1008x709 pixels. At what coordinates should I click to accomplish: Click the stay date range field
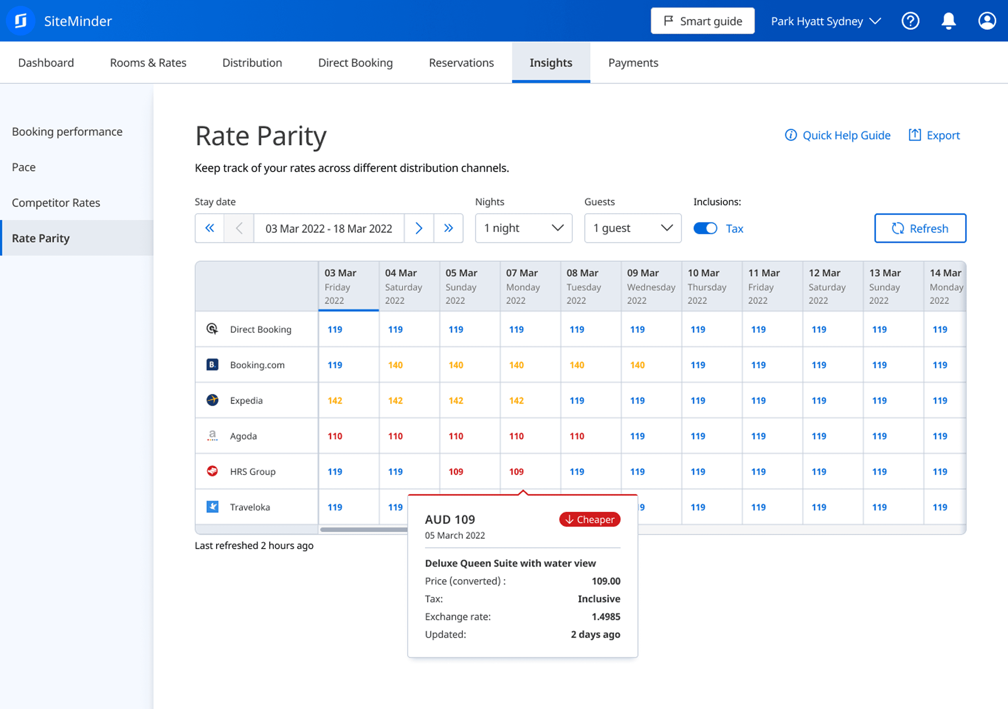(328, 228)
